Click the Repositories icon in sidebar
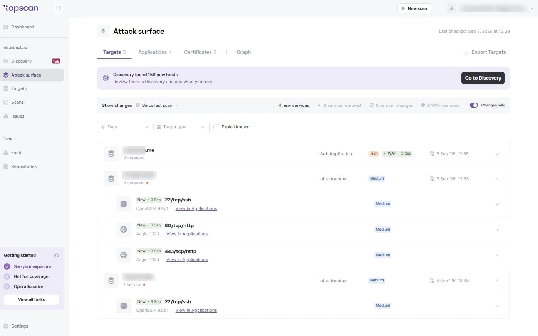The width and height of the screenshot is (538, 336). (x=6, y=166)
